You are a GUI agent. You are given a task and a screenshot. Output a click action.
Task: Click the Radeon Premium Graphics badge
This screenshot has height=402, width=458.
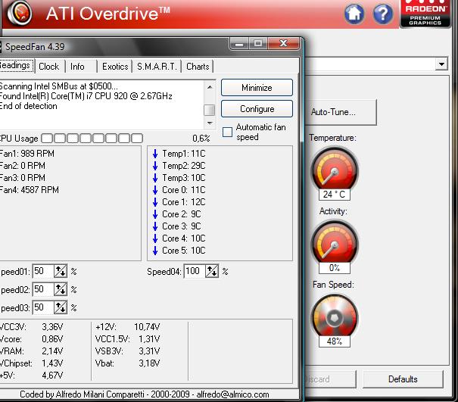pyautogui.click(x=425, y=14)
